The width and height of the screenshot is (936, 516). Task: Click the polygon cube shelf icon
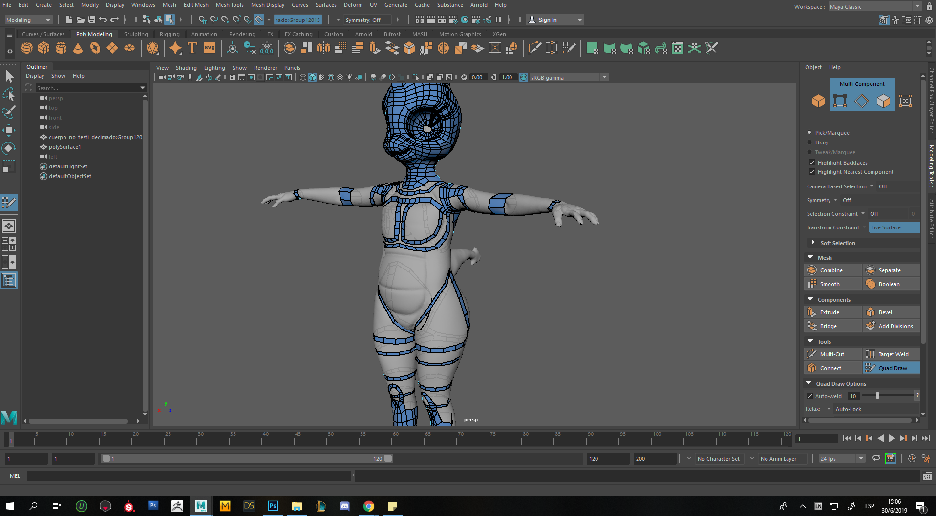[44, 48]
